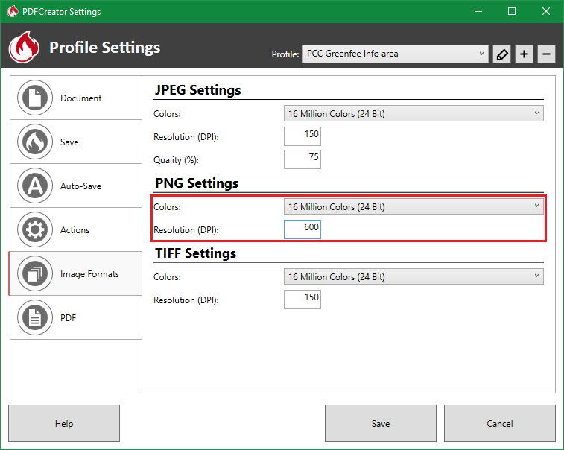Expand the JPEG Colors dropdown

click(x=414, y=113)
